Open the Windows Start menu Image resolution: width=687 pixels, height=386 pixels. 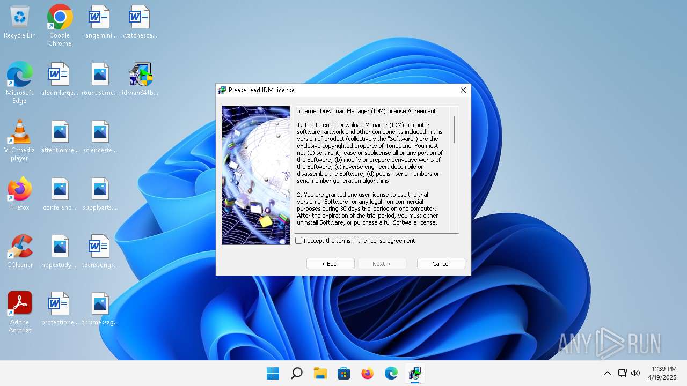click(273, 373)
